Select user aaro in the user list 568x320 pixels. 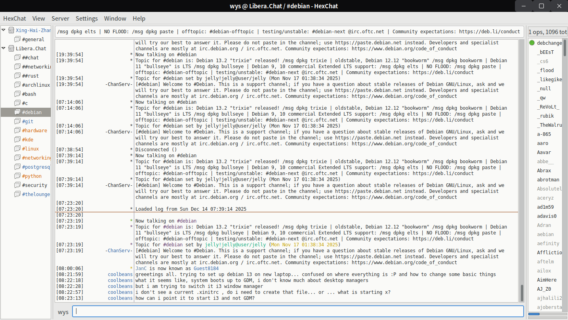543,143
